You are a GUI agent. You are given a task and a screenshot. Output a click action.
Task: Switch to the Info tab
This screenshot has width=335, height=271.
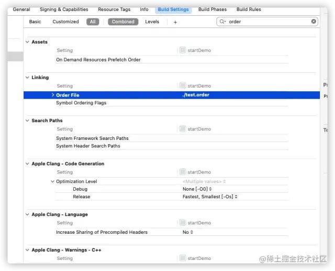[x=144, y=9]
